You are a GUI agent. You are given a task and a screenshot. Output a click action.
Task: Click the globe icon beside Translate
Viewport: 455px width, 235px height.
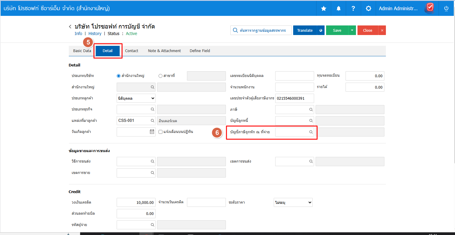321,30
